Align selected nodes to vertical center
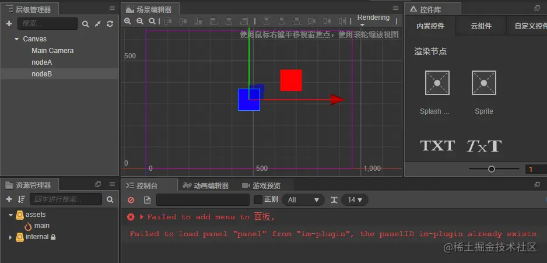This screenshot has height=263, width=547. pyautogui.click(x=183, y=21)
